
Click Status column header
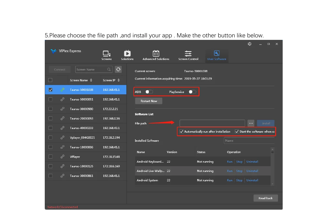pos(201,152)
